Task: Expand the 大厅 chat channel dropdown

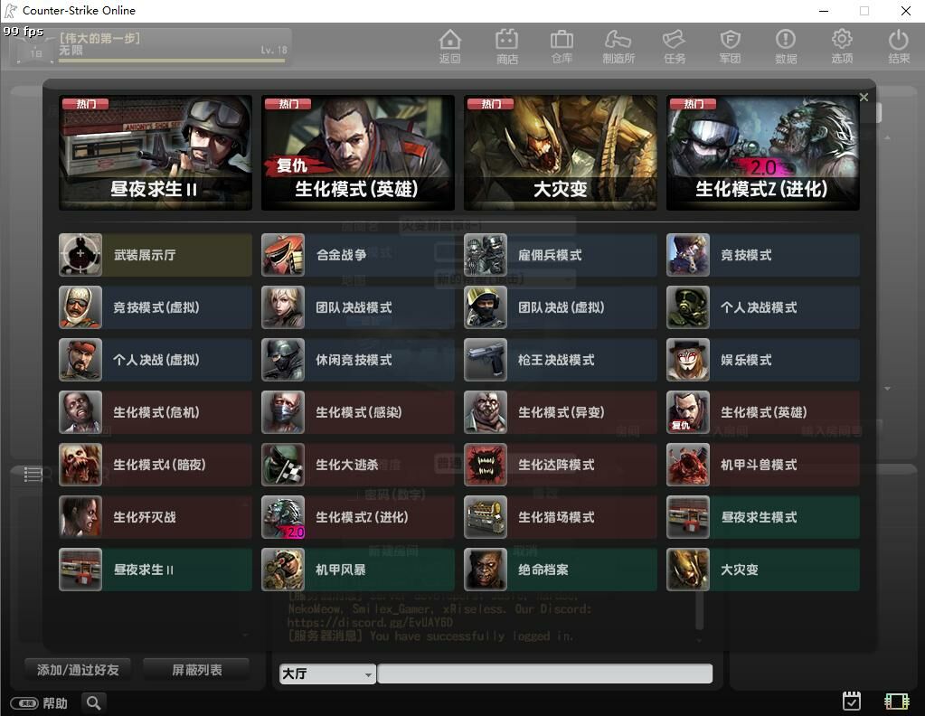Action: pos(327,674)
